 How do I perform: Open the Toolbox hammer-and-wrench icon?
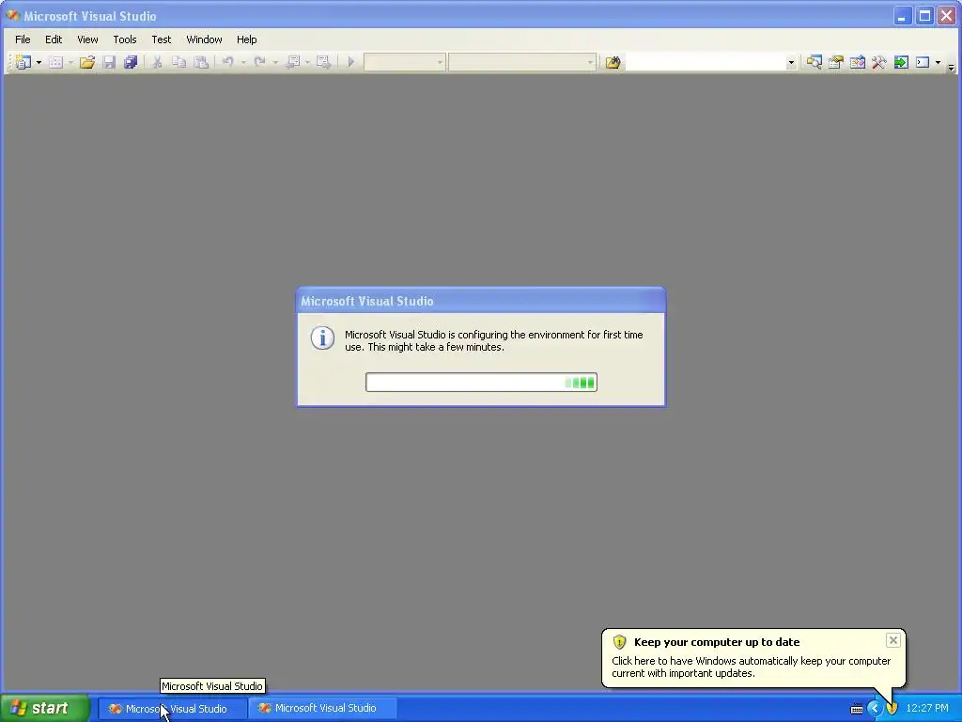coord(879,62)
